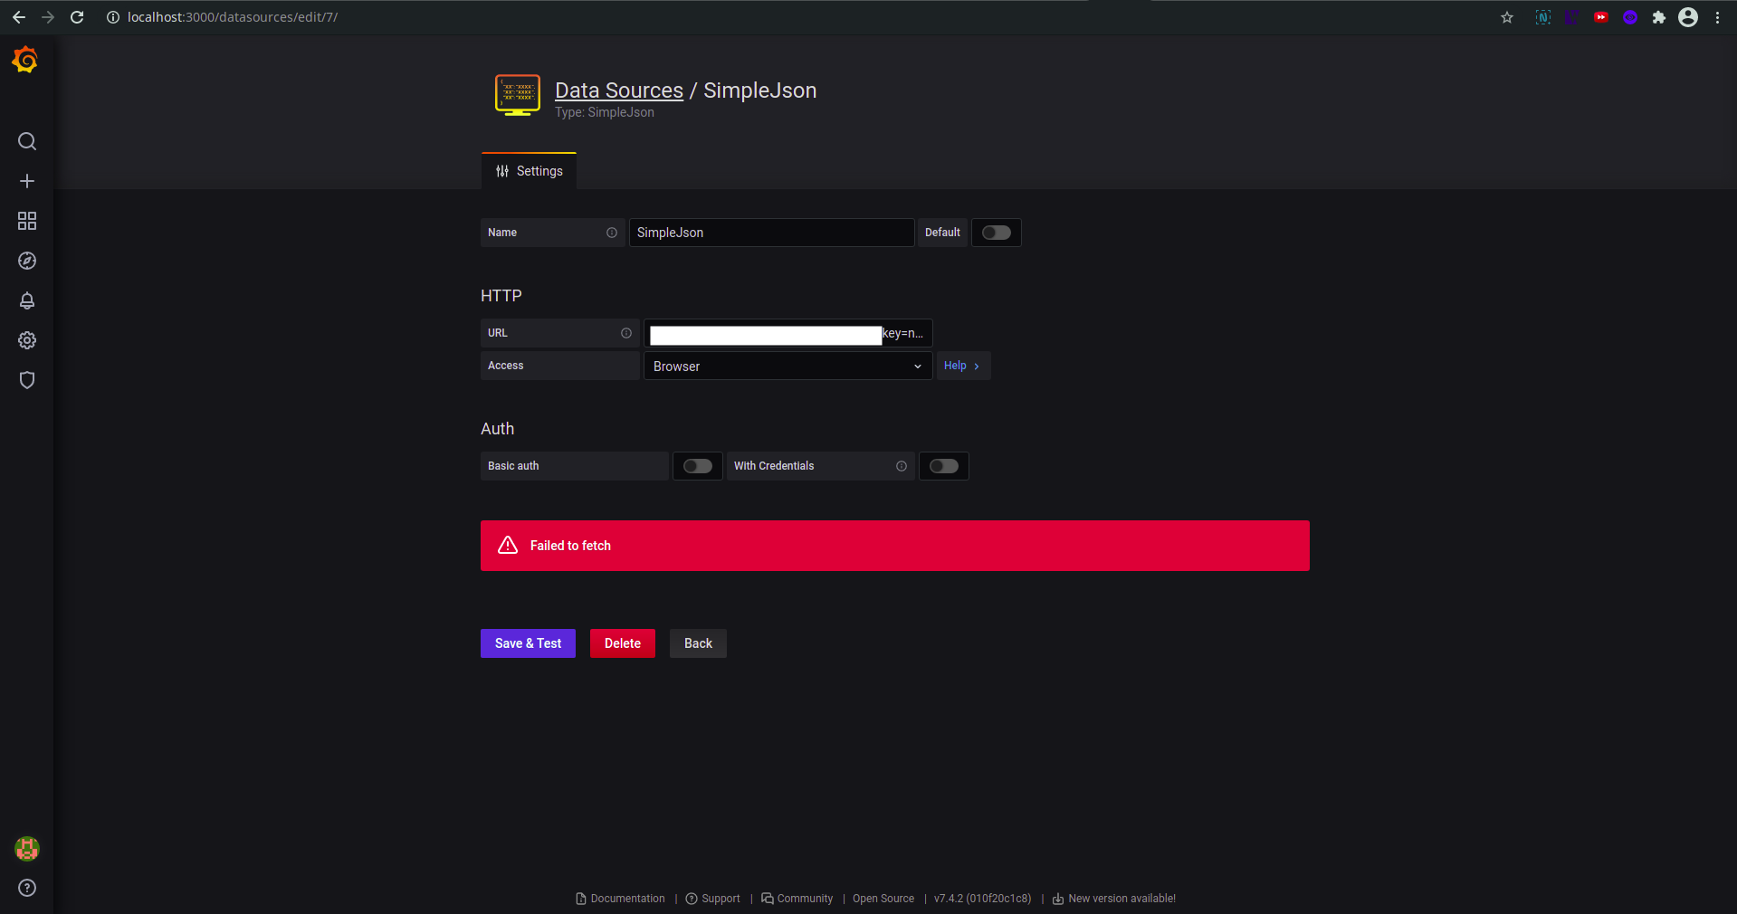Open the Help question mark icon
The width and height of the screenshot is (1737, 914).
click(27, 888)
